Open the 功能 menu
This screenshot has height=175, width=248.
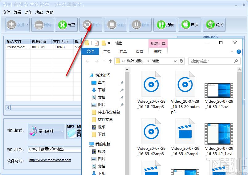click(x=39, y=12)
